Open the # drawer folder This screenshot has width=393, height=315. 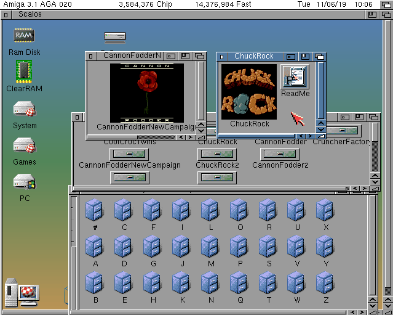pos(94,210)
